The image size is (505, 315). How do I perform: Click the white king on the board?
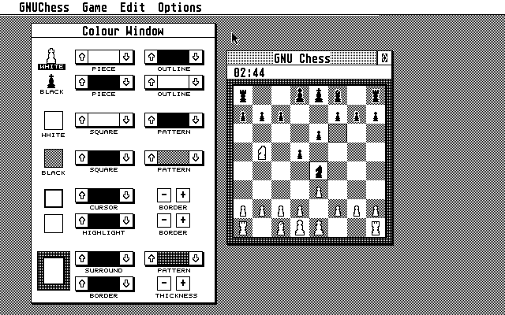(319, 228)
